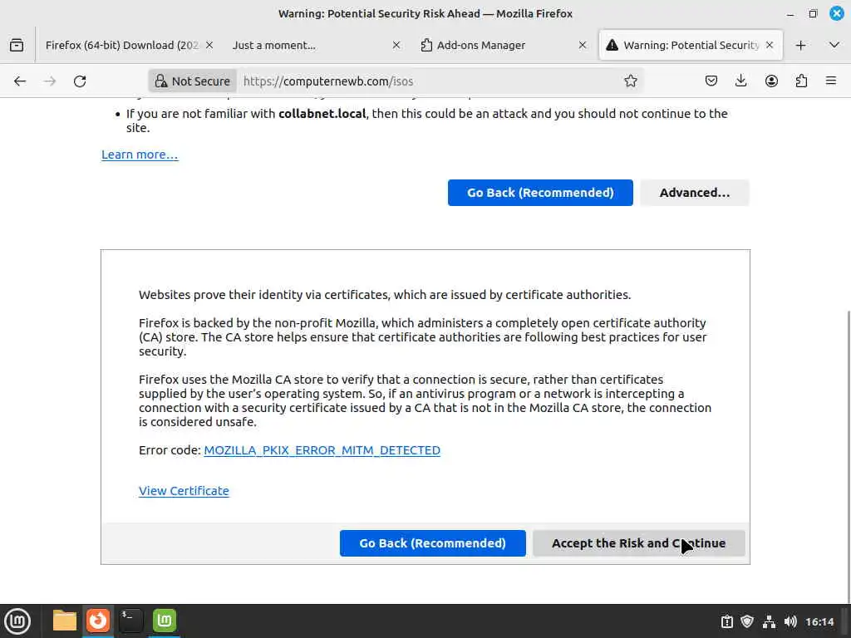Close the Firefox Download tab
The width and height of the screenshot is (851, 638).
(x=209, y=45)
